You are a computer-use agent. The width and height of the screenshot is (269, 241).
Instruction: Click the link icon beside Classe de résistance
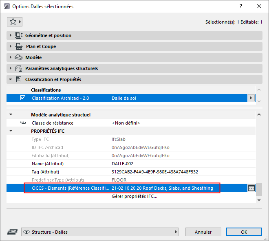pos(23,123)
